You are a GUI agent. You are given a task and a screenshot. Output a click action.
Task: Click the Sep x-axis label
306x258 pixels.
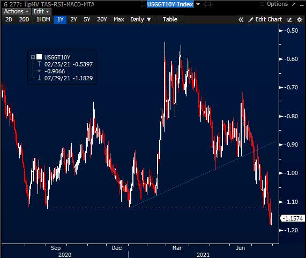(x=56, y=248)
